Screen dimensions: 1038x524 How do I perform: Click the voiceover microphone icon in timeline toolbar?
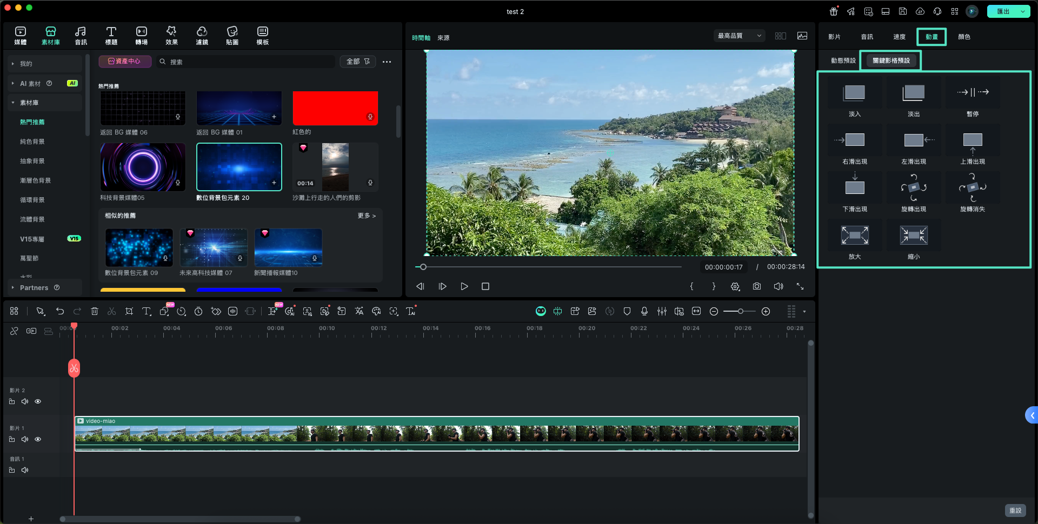644,311
